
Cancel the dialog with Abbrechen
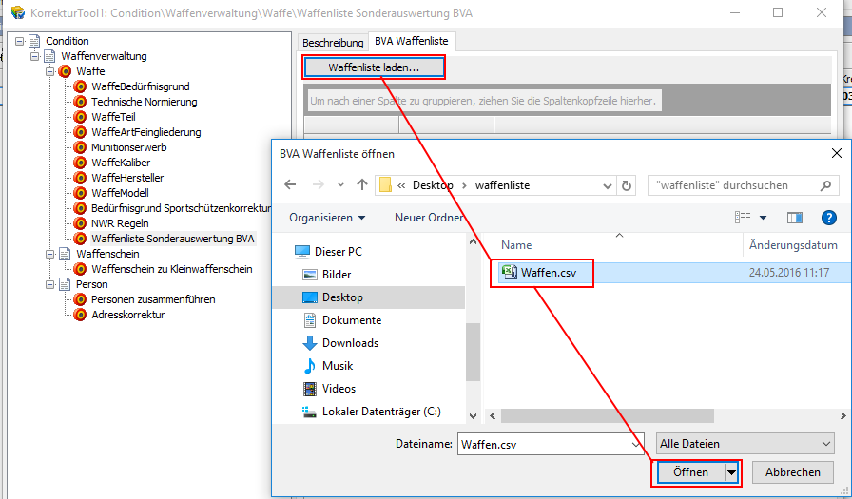tap(792, 472)
